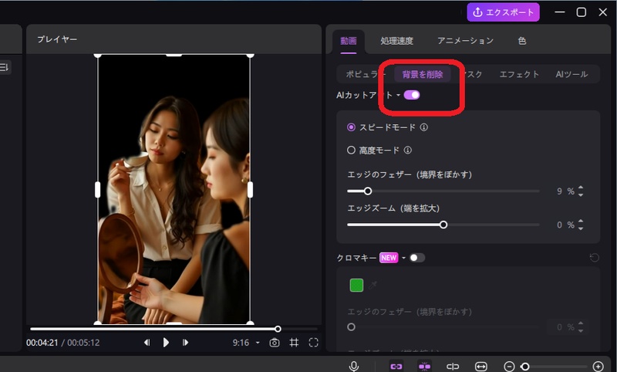The height and width of the screenshot is (372, 617).
Task: Open the エフェクト sub-tab
Action: click(x=518, y=74)
